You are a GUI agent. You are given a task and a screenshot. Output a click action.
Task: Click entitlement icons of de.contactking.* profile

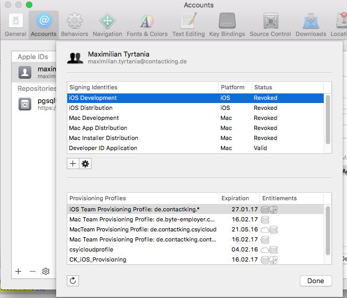click(x=269, y=209)
